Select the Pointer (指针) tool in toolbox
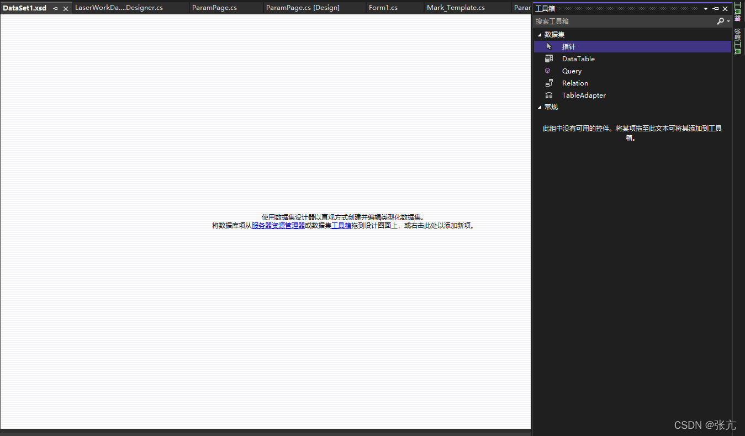Viewport: 745px width, 436px height. tap(569, 47)
